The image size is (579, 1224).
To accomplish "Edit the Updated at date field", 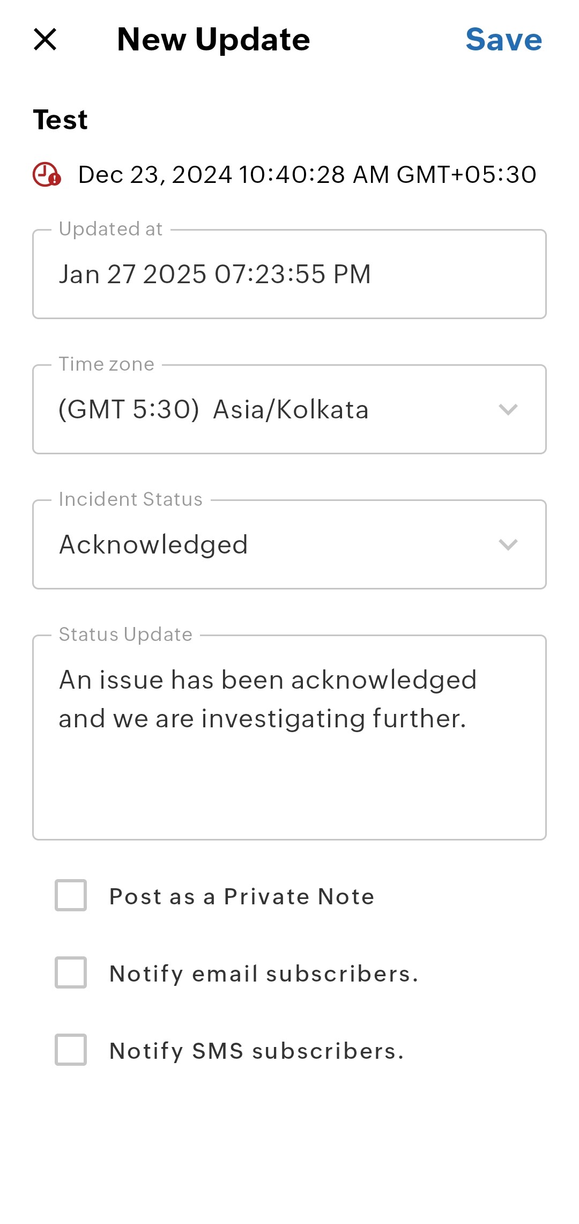I will pyautogui.click(x=289, y=275).
